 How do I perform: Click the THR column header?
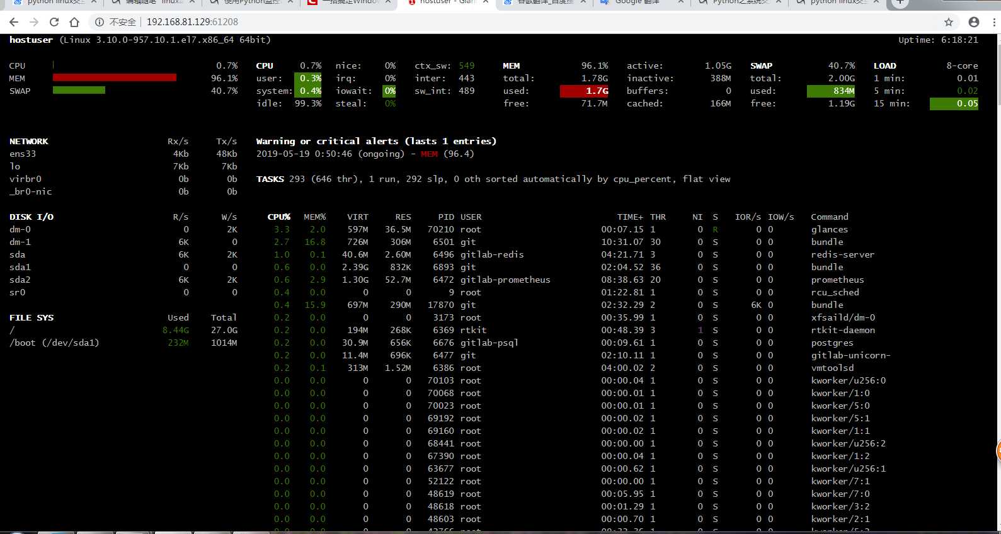point(658,217)
